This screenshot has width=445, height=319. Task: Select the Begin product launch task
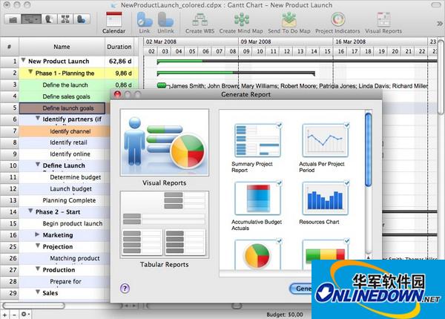pos(73,223)
